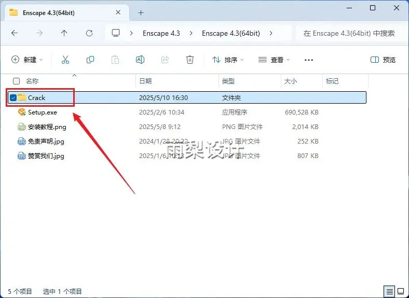
Task: Expand chevron after Enscape 4.3 breadcrumb
Action: 191,33
